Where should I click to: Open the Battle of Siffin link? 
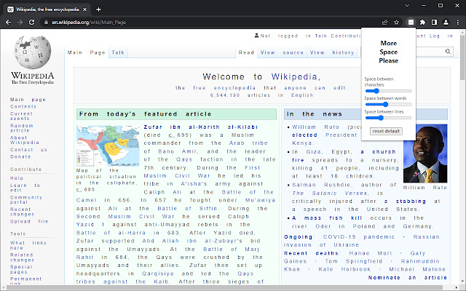(188, 209)
